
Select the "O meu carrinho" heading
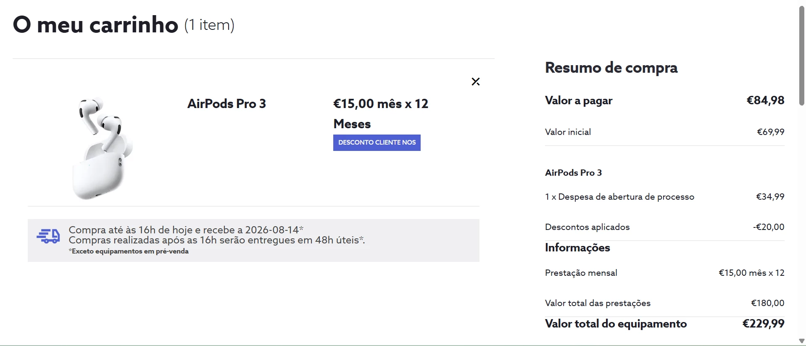click(x=95, y=24)
